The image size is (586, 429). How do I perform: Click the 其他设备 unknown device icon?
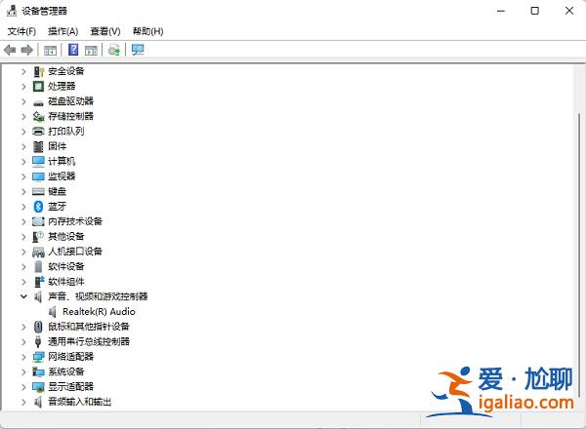click(x=38, y=237)
